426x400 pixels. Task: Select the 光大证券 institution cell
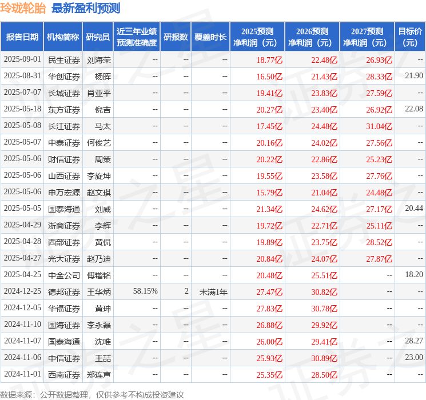point(64,259)
